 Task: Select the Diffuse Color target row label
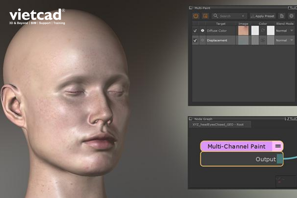click(217, 31)
